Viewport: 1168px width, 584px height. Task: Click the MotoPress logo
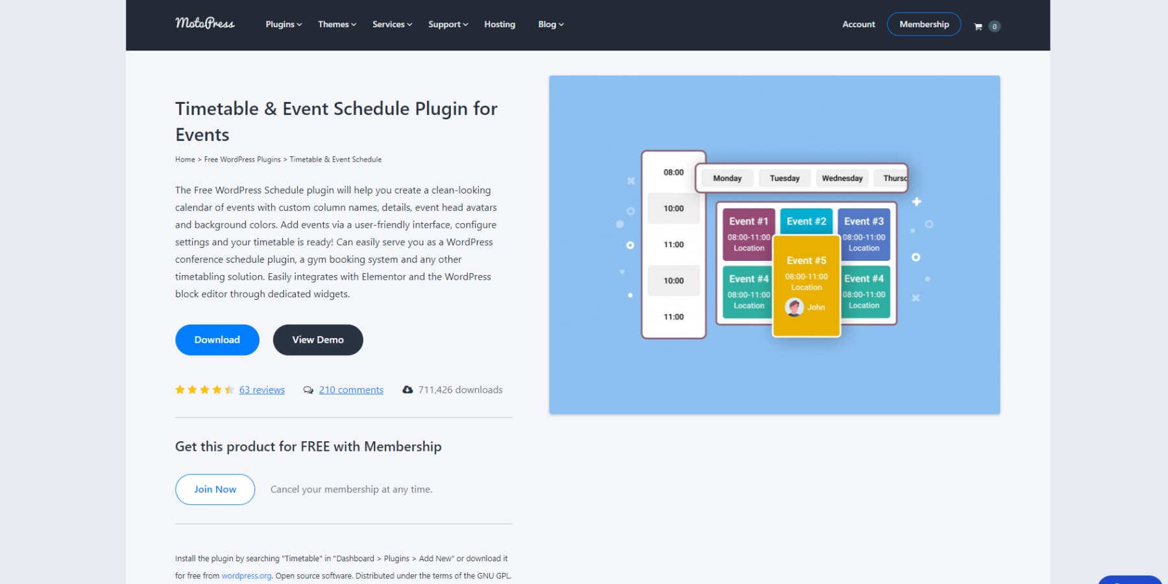[204, 23]
